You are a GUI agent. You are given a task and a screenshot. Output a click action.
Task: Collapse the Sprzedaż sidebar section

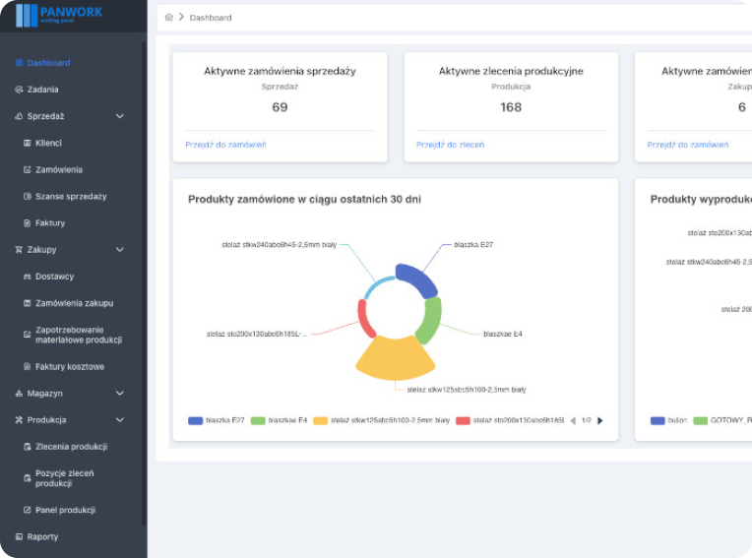coord(120,116)
